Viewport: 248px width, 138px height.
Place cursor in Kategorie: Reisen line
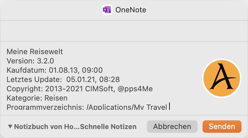pyautogui.click(x=37, y=98)
